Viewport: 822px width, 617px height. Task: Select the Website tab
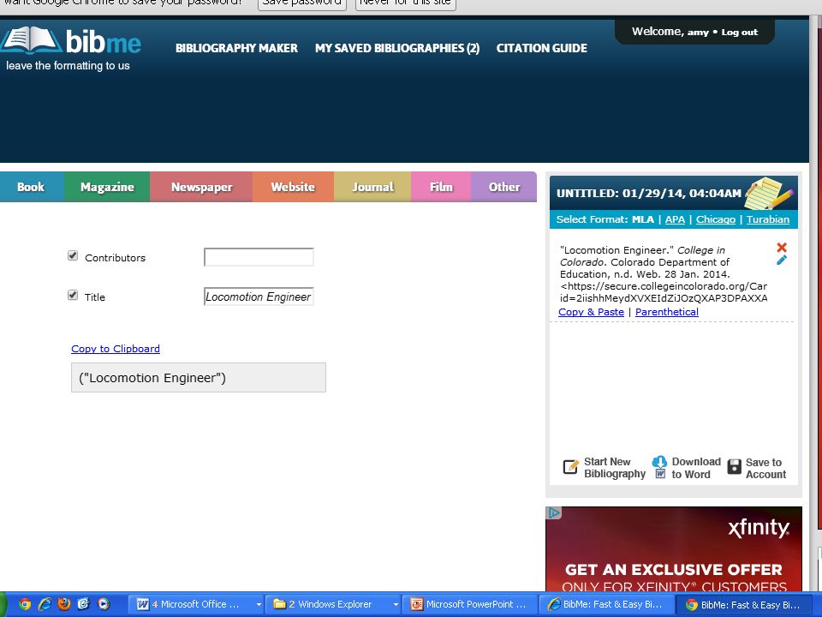pos(293,187)
